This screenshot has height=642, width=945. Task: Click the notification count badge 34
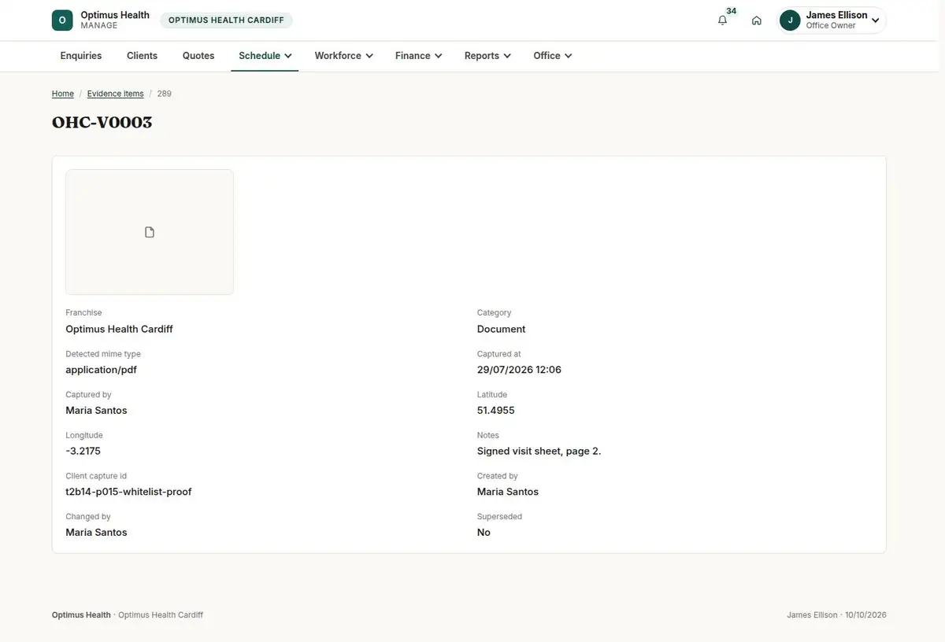[x=732, y=11]
